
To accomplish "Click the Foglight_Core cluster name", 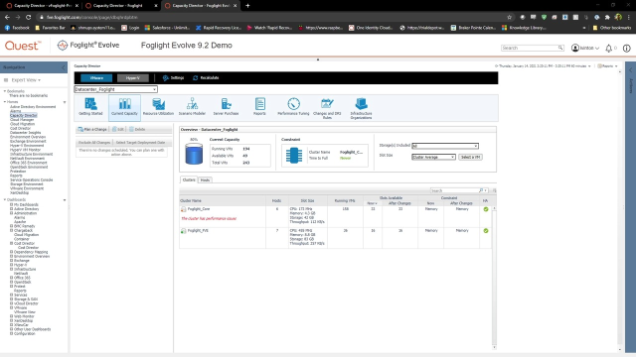I will click(x=199, y=209).
